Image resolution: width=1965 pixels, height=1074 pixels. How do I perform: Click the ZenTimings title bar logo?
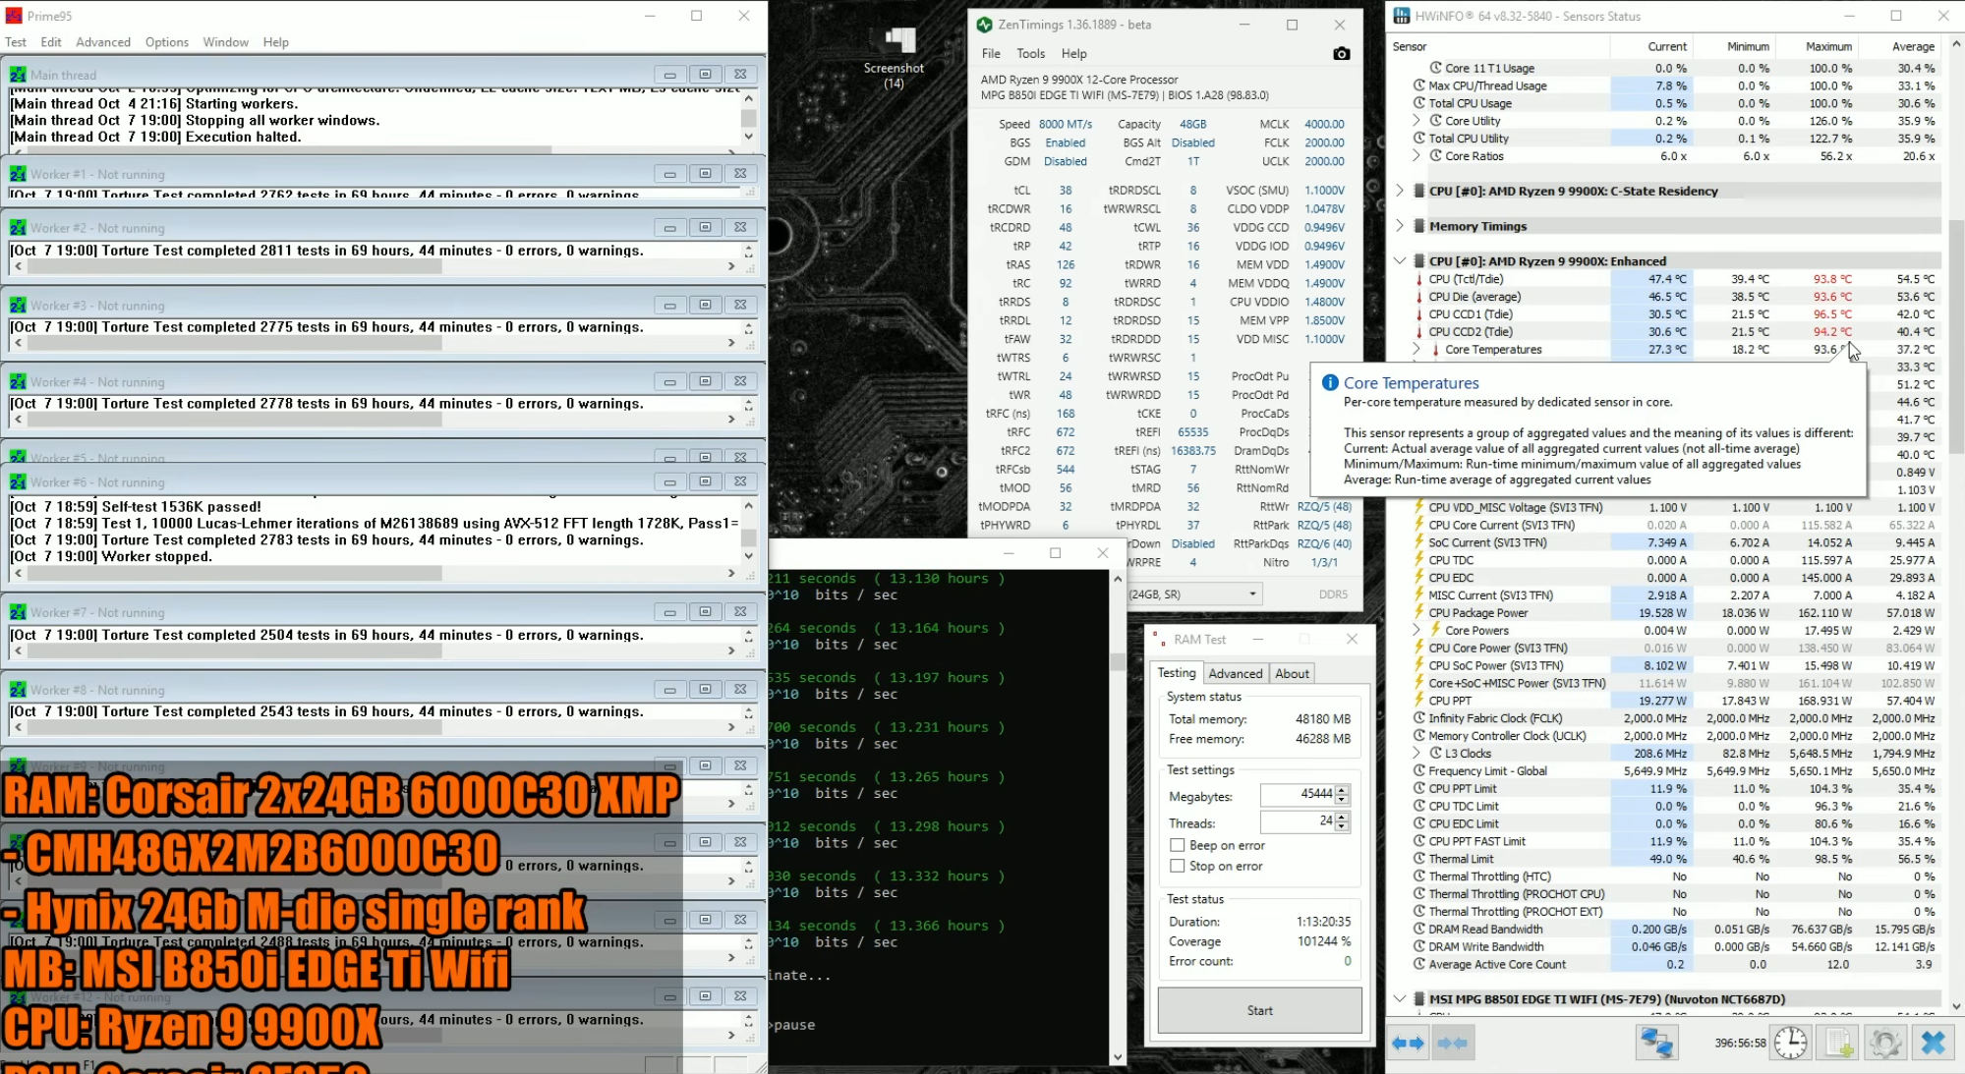click(985, 25)
